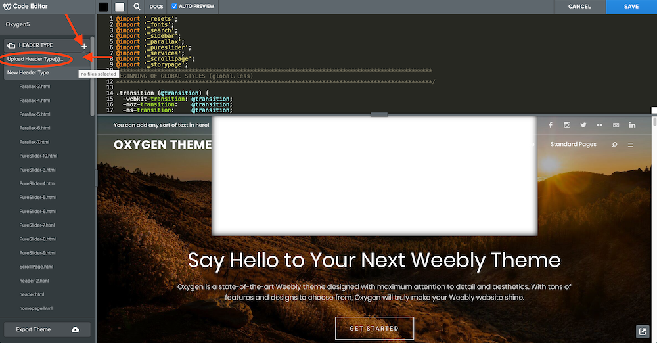Click the plus icon next to Header Type
657x343 pixels.
pos(84,47)
